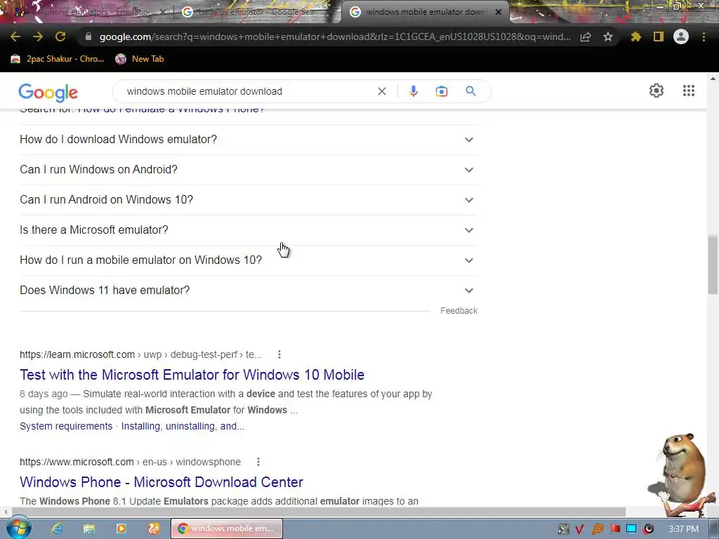Reload the current Google search page
Viewport: 719px width, 539px height.
click(x=60, y=36)
